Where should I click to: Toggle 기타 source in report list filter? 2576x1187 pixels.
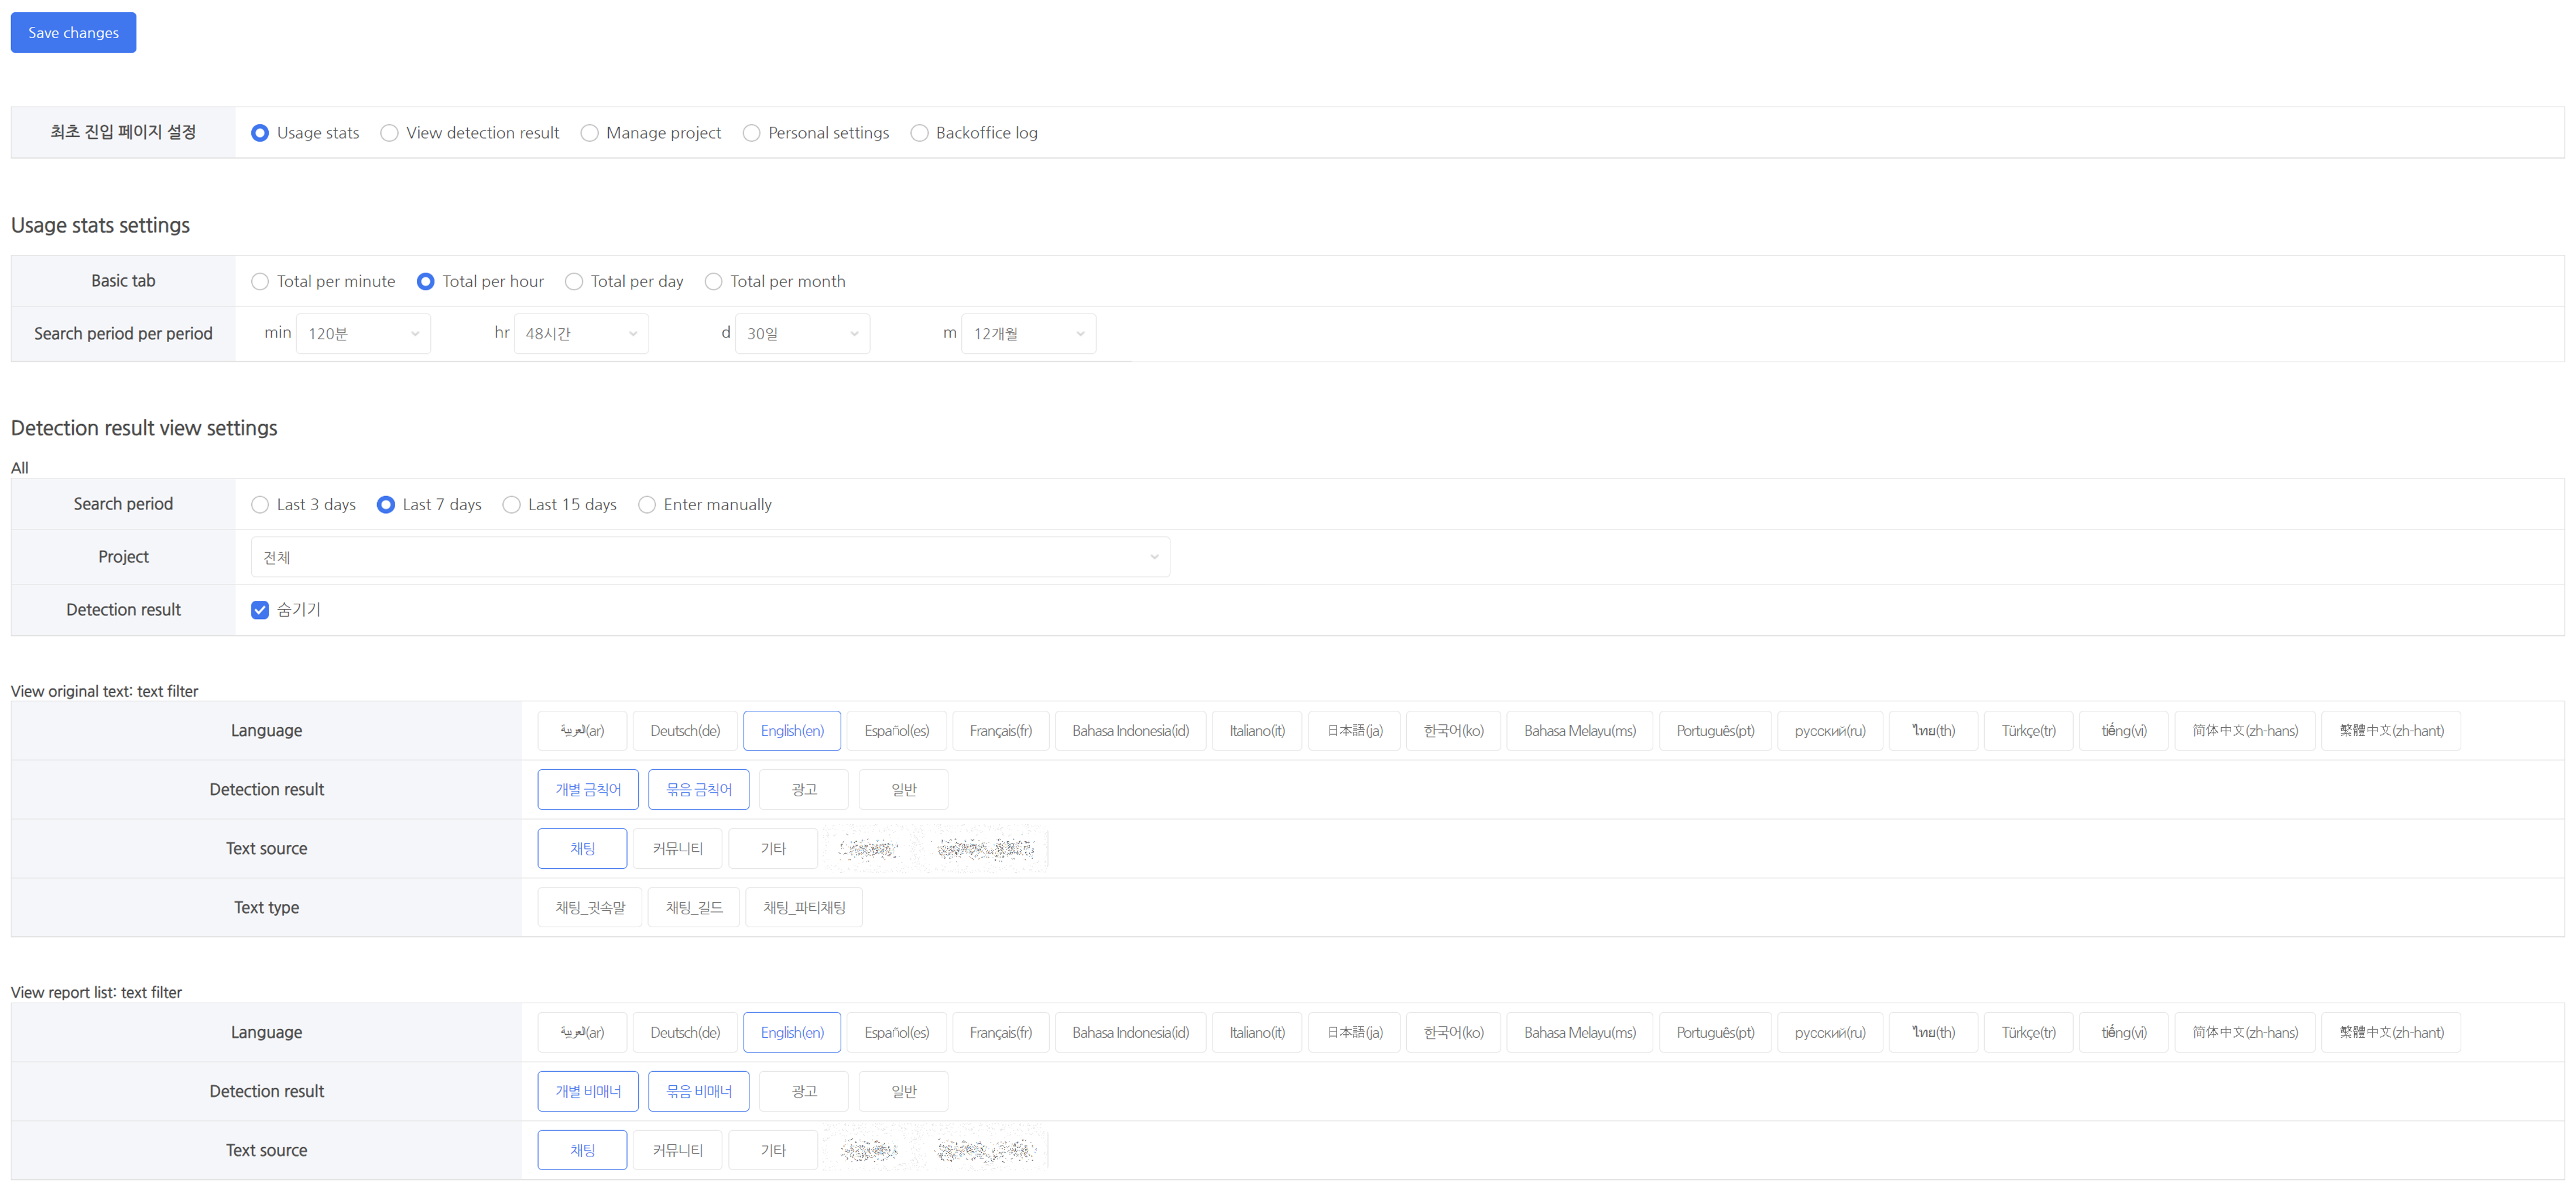[773, 1150]
